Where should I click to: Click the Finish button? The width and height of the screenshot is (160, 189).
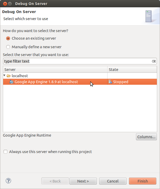143,181
